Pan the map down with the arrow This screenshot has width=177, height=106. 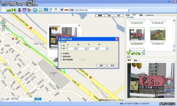(3, 24)
